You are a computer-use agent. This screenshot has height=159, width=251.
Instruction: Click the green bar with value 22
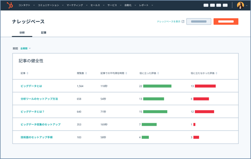(x=157, y=86)
